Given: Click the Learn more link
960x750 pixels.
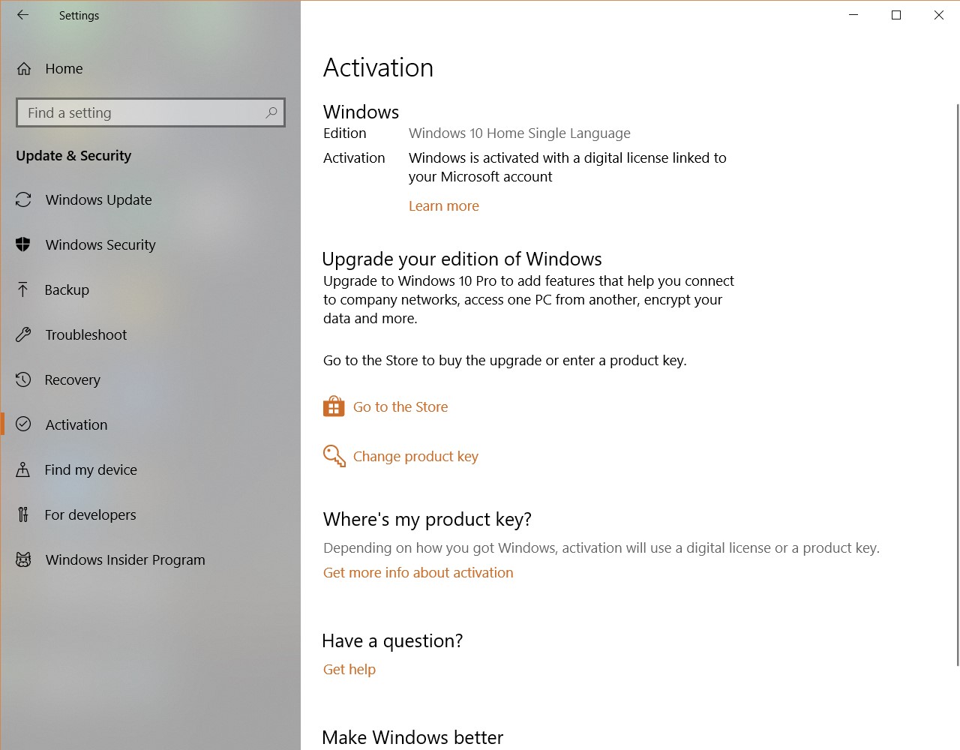Looking at the screenshot, I should click(444, 205).
